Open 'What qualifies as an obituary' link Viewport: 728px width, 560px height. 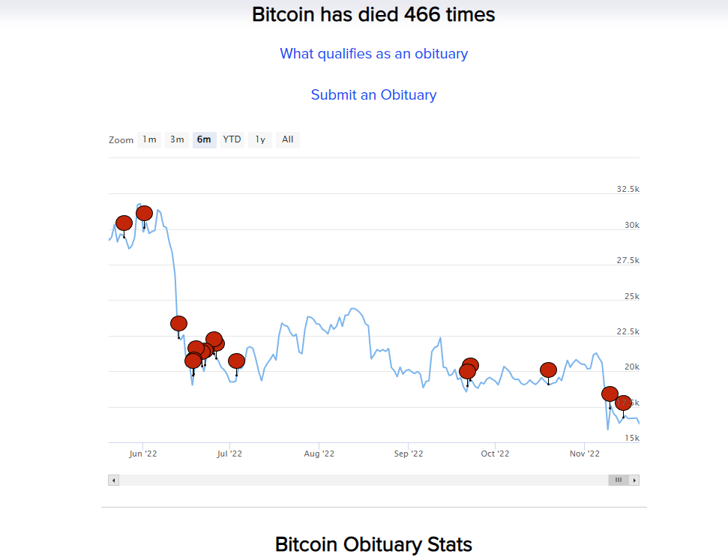pos(374,54)
